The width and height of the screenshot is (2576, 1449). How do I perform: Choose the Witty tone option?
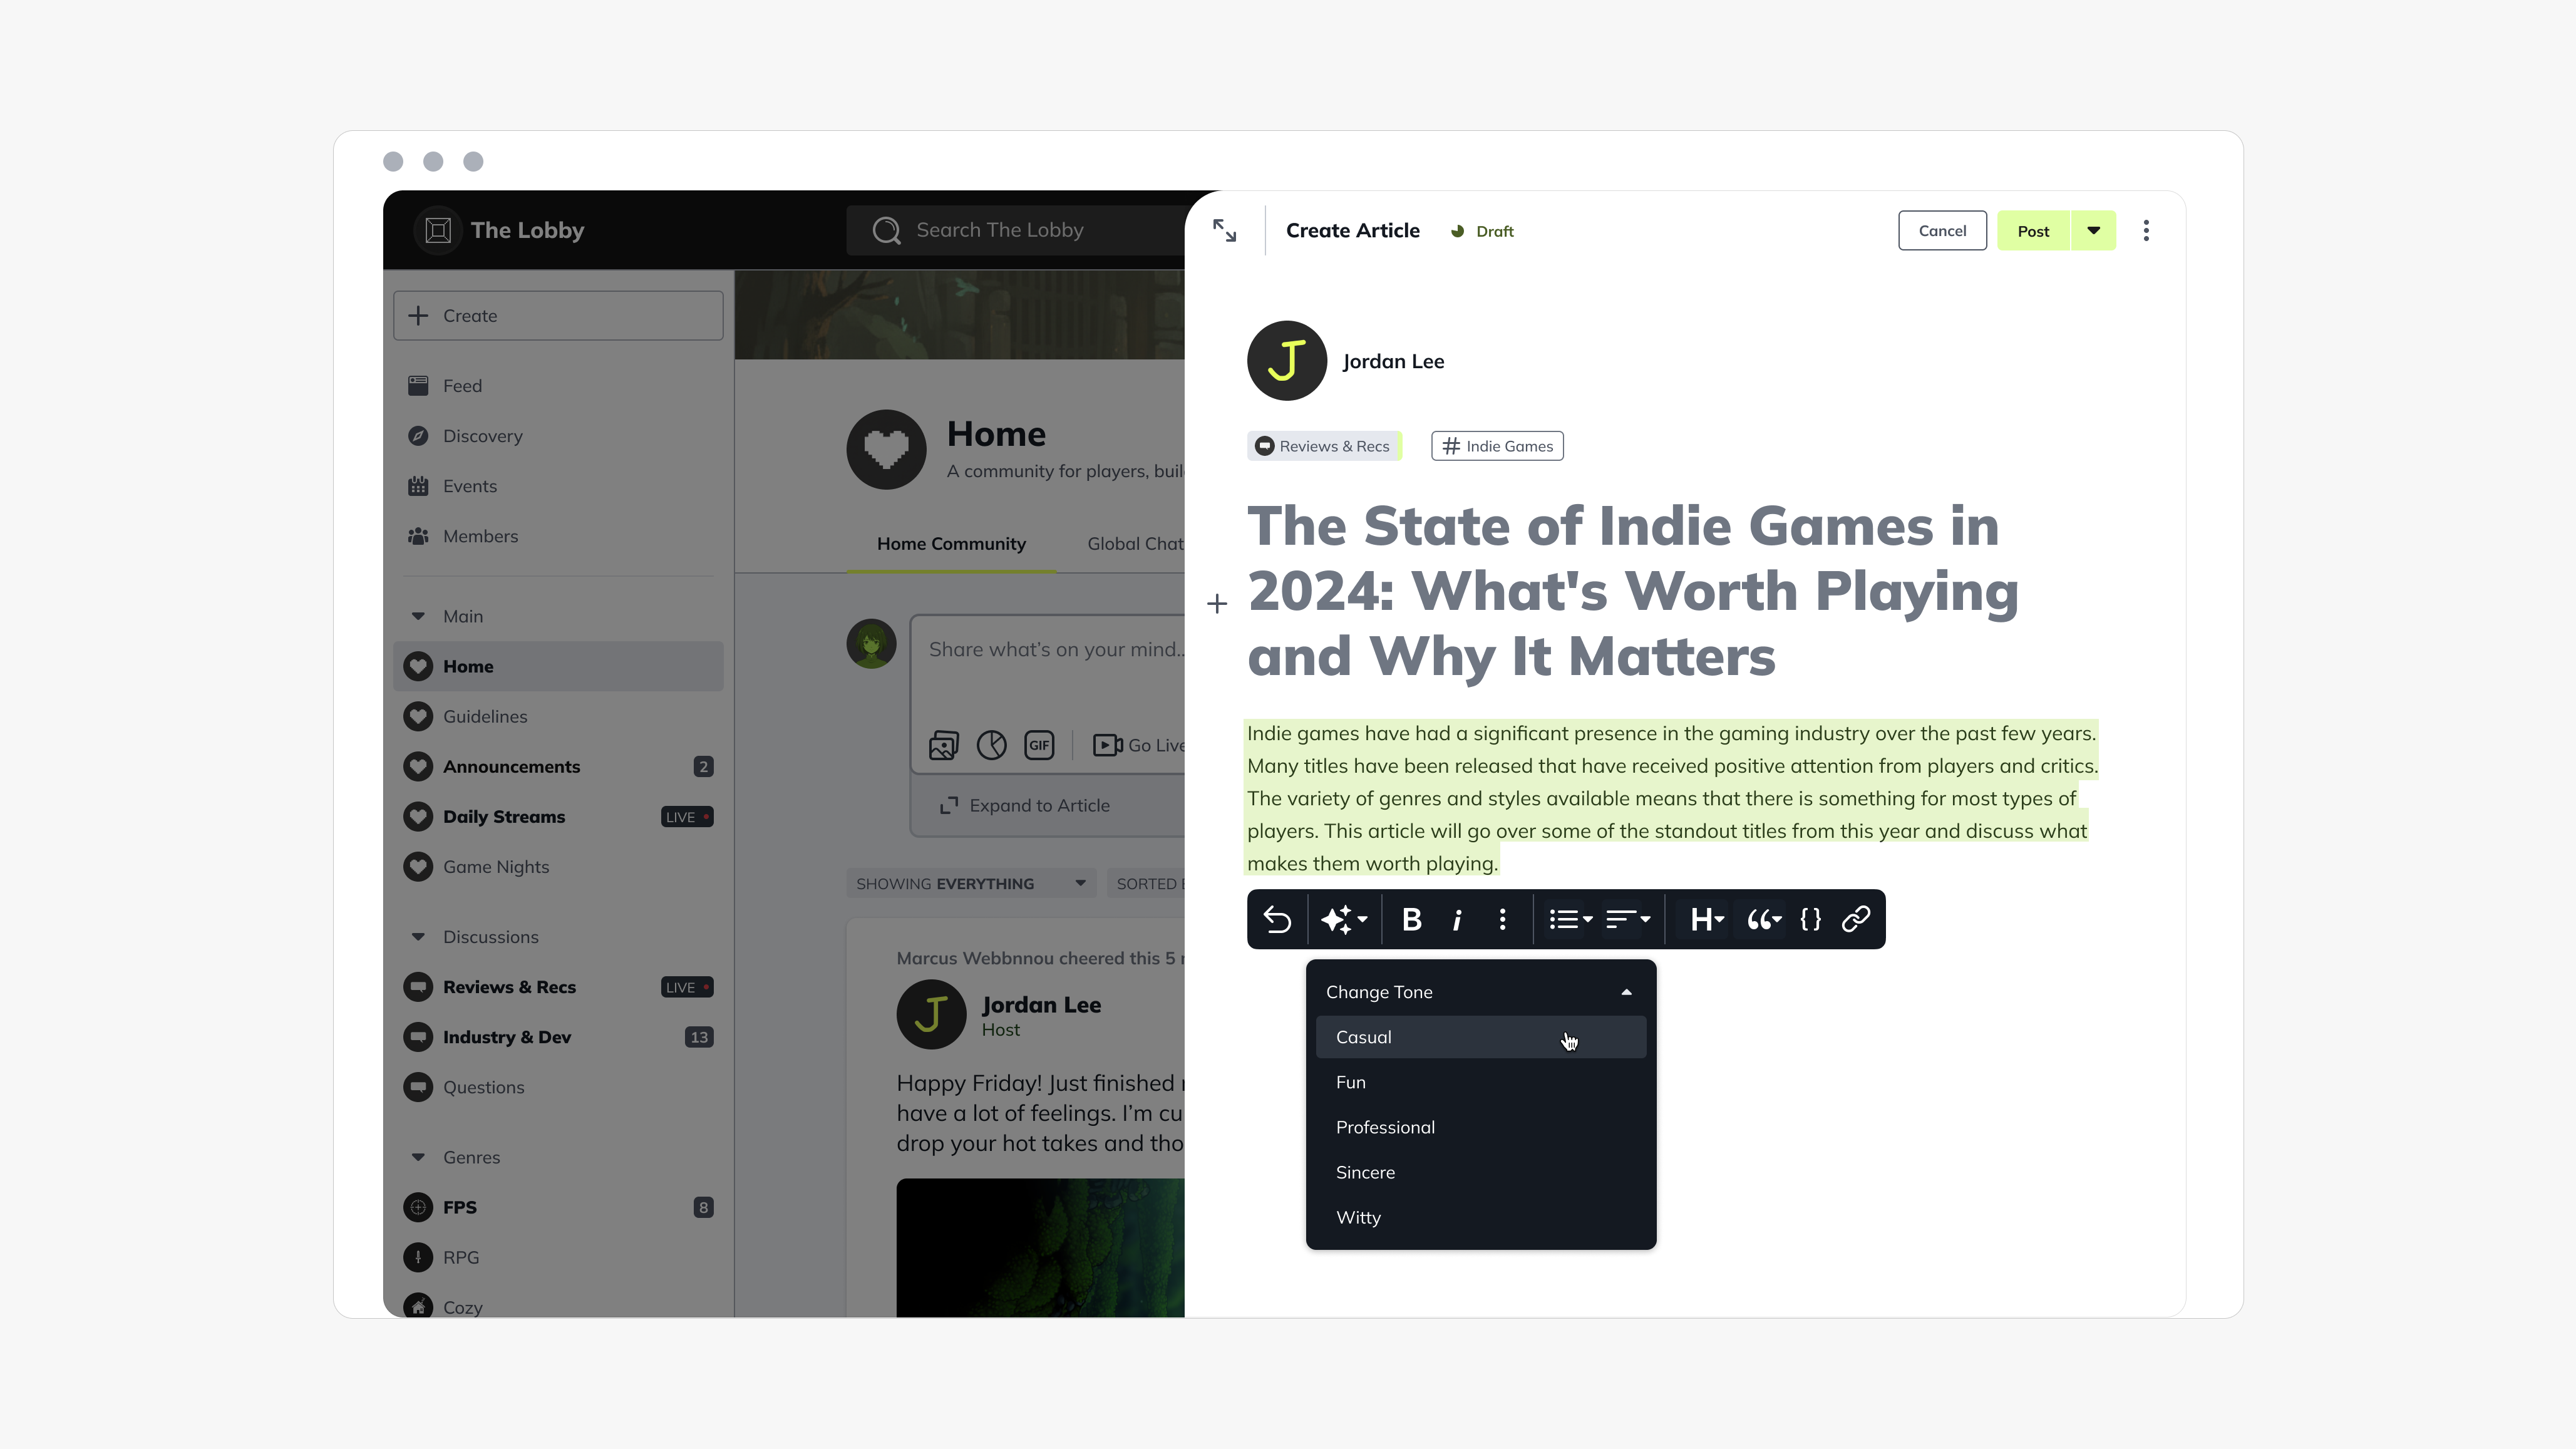point(1358,1217)
